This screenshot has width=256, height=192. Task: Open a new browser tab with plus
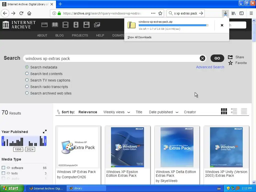coord(60,4)
